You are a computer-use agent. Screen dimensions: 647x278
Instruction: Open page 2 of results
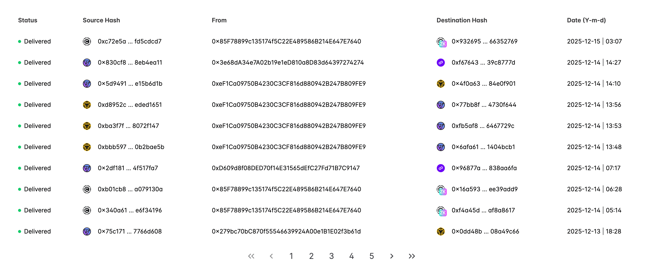(311, 256)
